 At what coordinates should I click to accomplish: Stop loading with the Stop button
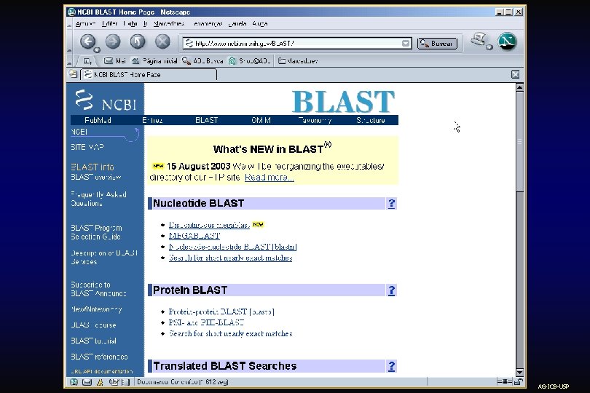click(162, 41)
